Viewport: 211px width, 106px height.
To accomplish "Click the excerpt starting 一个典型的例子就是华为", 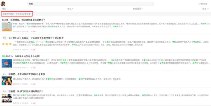I will [x=111, y=43].
